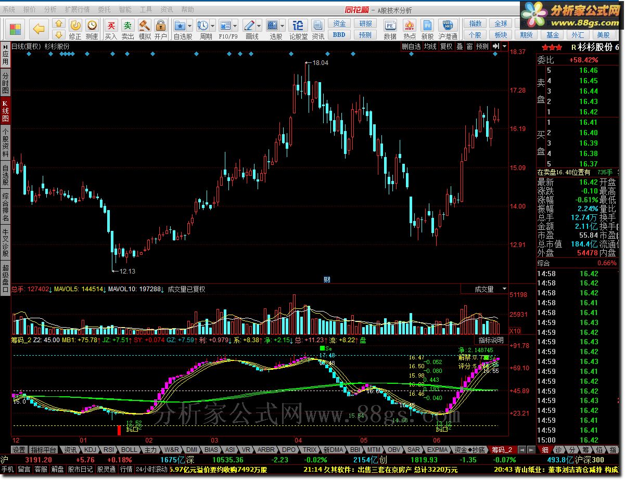The height and width of the screenshot is (480, 625).
Task: Click the X10 volume scale label
Action: point(515,331)
